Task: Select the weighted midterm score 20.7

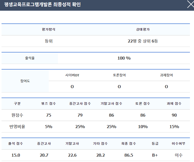Action: tap(44, 155)
